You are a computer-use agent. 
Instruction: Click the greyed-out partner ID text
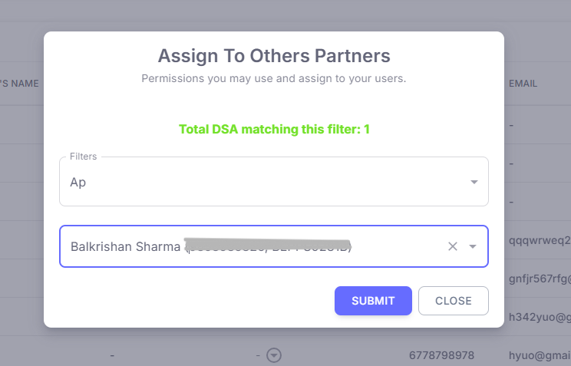(x=269, y=246)
